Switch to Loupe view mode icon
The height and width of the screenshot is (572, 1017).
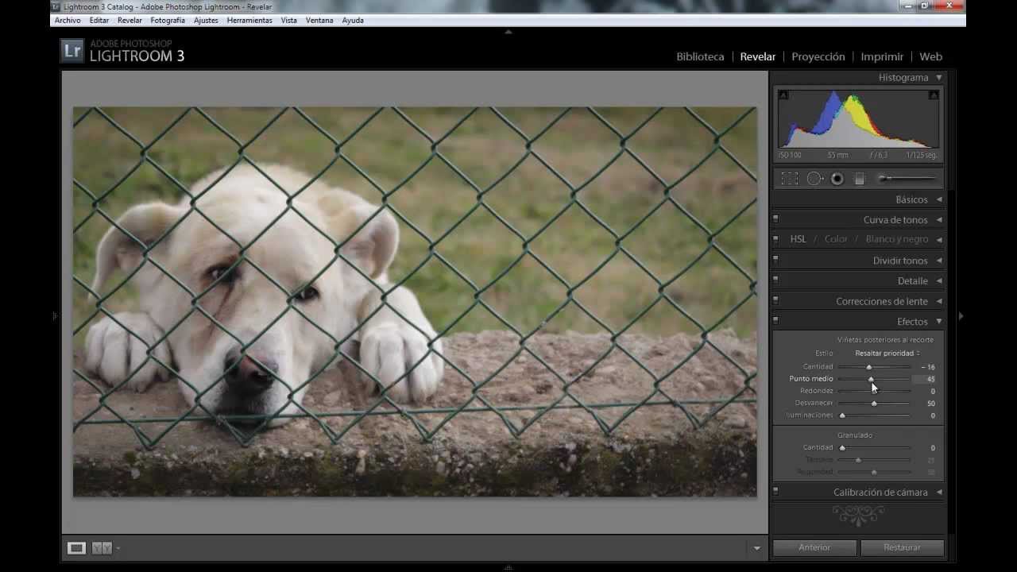(x=76, y=547)
